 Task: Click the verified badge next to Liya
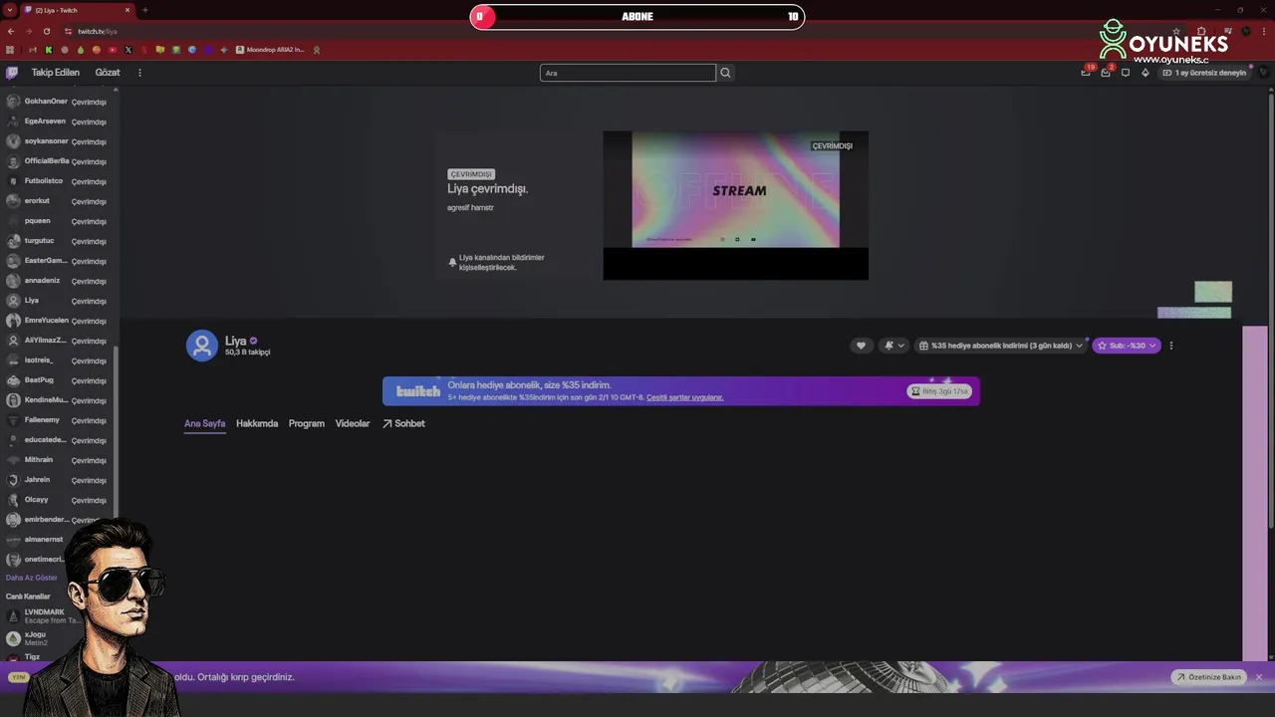(x=253, y=341)
